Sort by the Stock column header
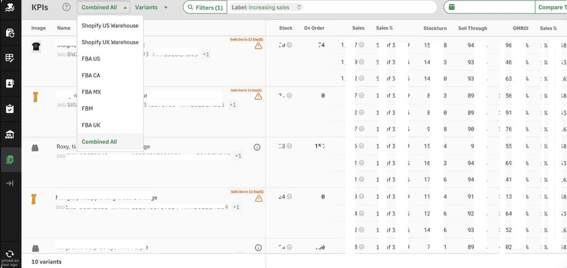The image size is (567, 268). pos(286,28)
